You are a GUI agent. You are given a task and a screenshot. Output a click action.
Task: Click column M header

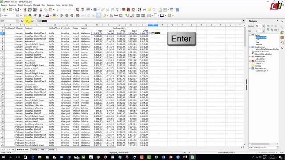tap(153, 25)
